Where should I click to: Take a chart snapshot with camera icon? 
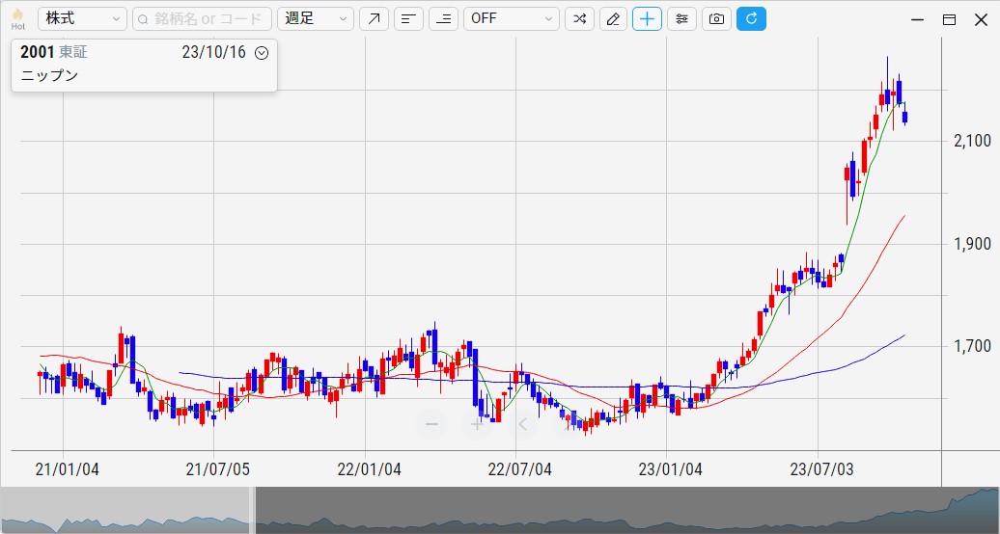[715, 19]
